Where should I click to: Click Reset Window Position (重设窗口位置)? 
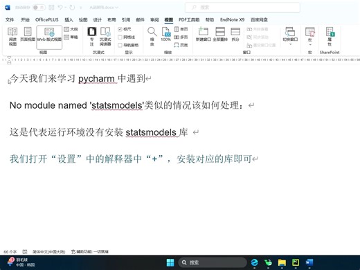click(261, 45)
